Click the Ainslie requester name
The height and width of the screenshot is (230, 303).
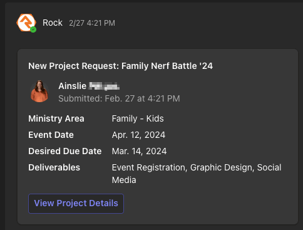[72, 86]
